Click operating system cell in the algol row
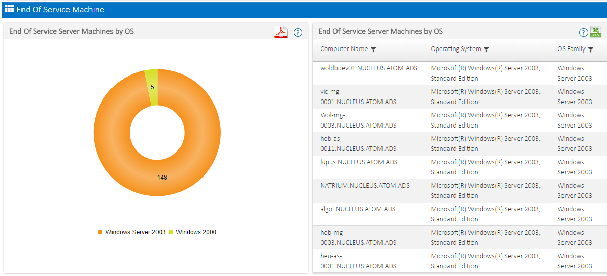The width and height of the screenshot is (607, 276). tap(485, 214)
